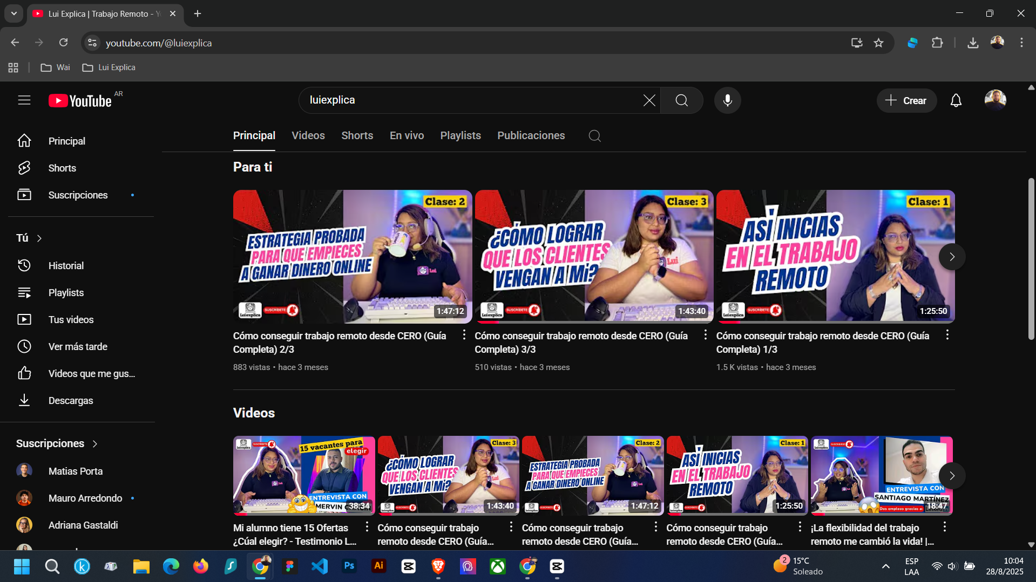Play the Santiago Martínez interview thumbnail
1036x582 pixels.
tap(882, 475)
